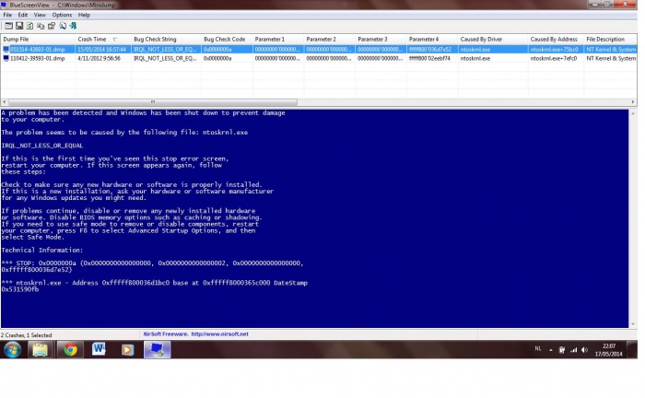This screenshot has width=645, height=398.
Task: Open the Properties toolbar icon
Action: click(x=52, y=26)
